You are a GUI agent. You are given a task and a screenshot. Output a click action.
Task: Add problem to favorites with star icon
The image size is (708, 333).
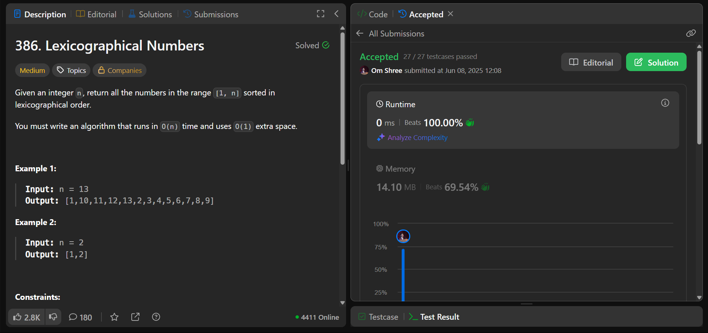[x=114, y=317]
